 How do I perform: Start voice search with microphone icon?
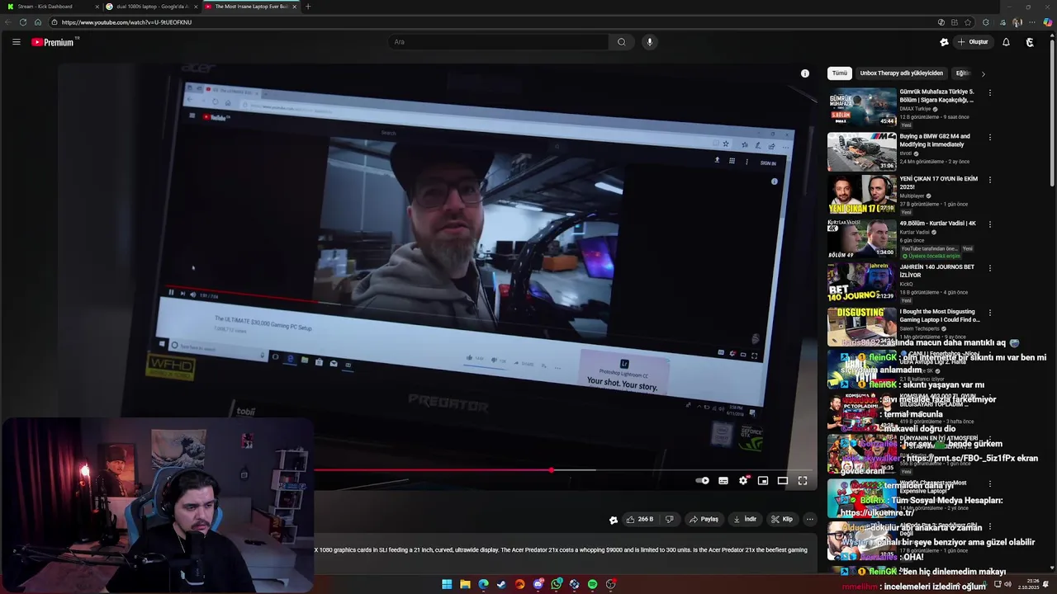coord(650,42)
